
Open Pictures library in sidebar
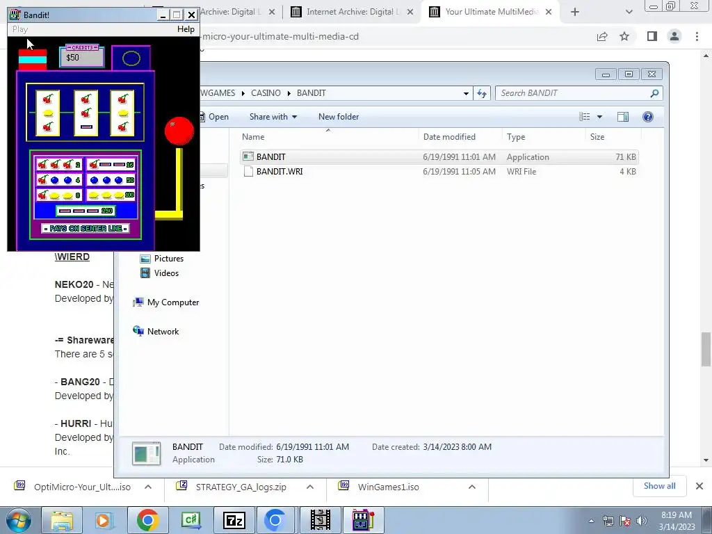point(162,259)
